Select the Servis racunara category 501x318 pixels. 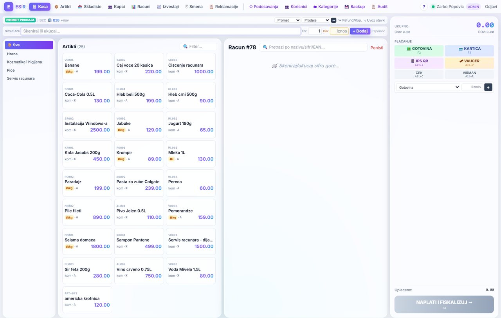[29, 78]
